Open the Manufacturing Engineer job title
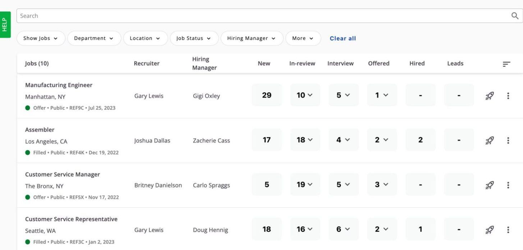 (59, 85)
